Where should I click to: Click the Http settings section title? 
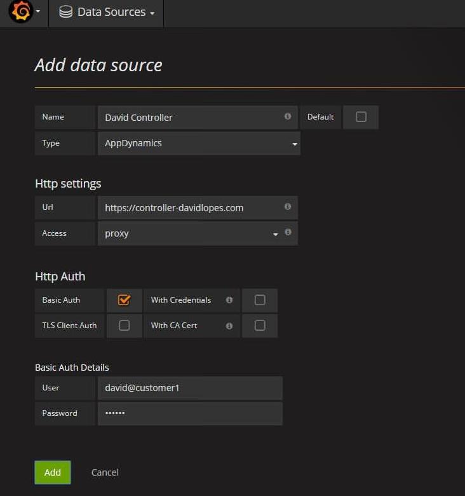click(x=68, y=184)
